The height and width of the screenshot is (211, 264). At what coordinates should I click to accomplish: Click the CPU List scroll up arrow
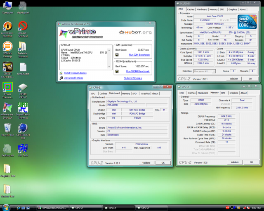(109, 50)
